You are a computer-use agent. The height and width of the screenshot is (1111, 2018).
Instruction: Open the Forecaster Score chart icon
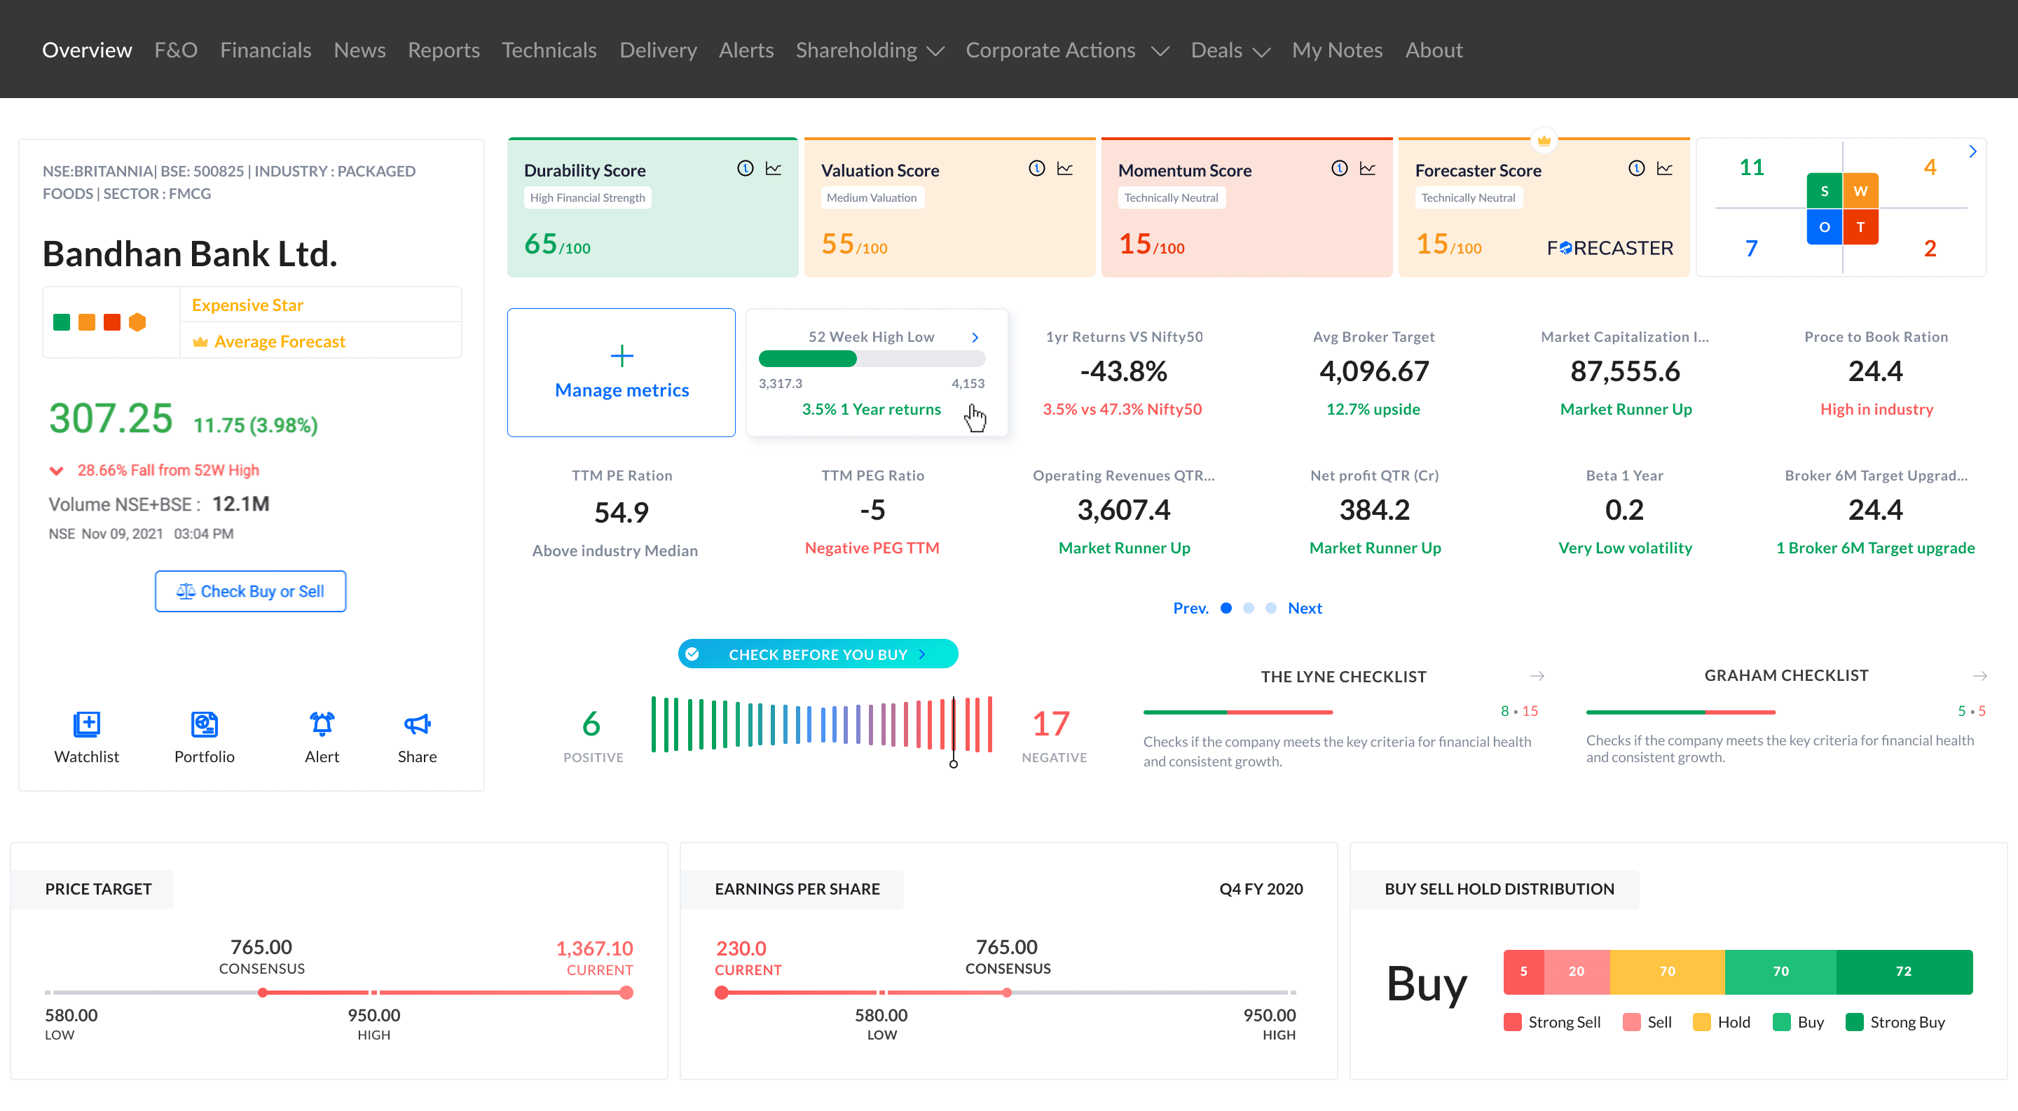[x=1665, y=168]
